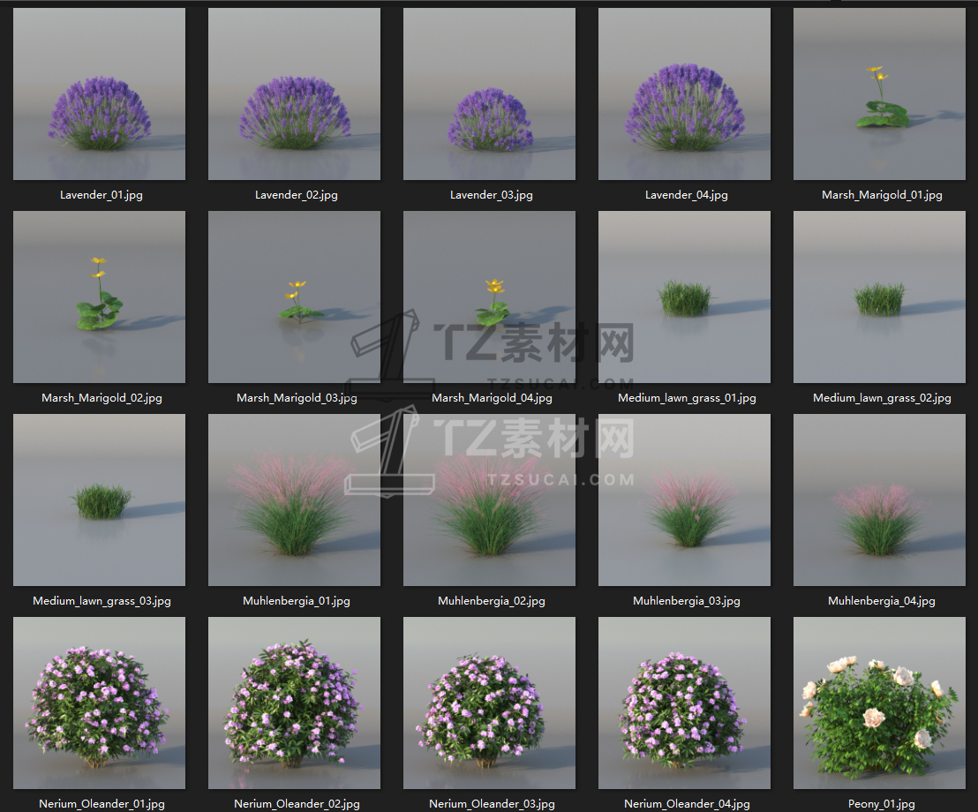Viewport: 978px width, 812px height.
Task: Click the file name Muhlenbergia_01.jpg
Action: click(297, 601)
